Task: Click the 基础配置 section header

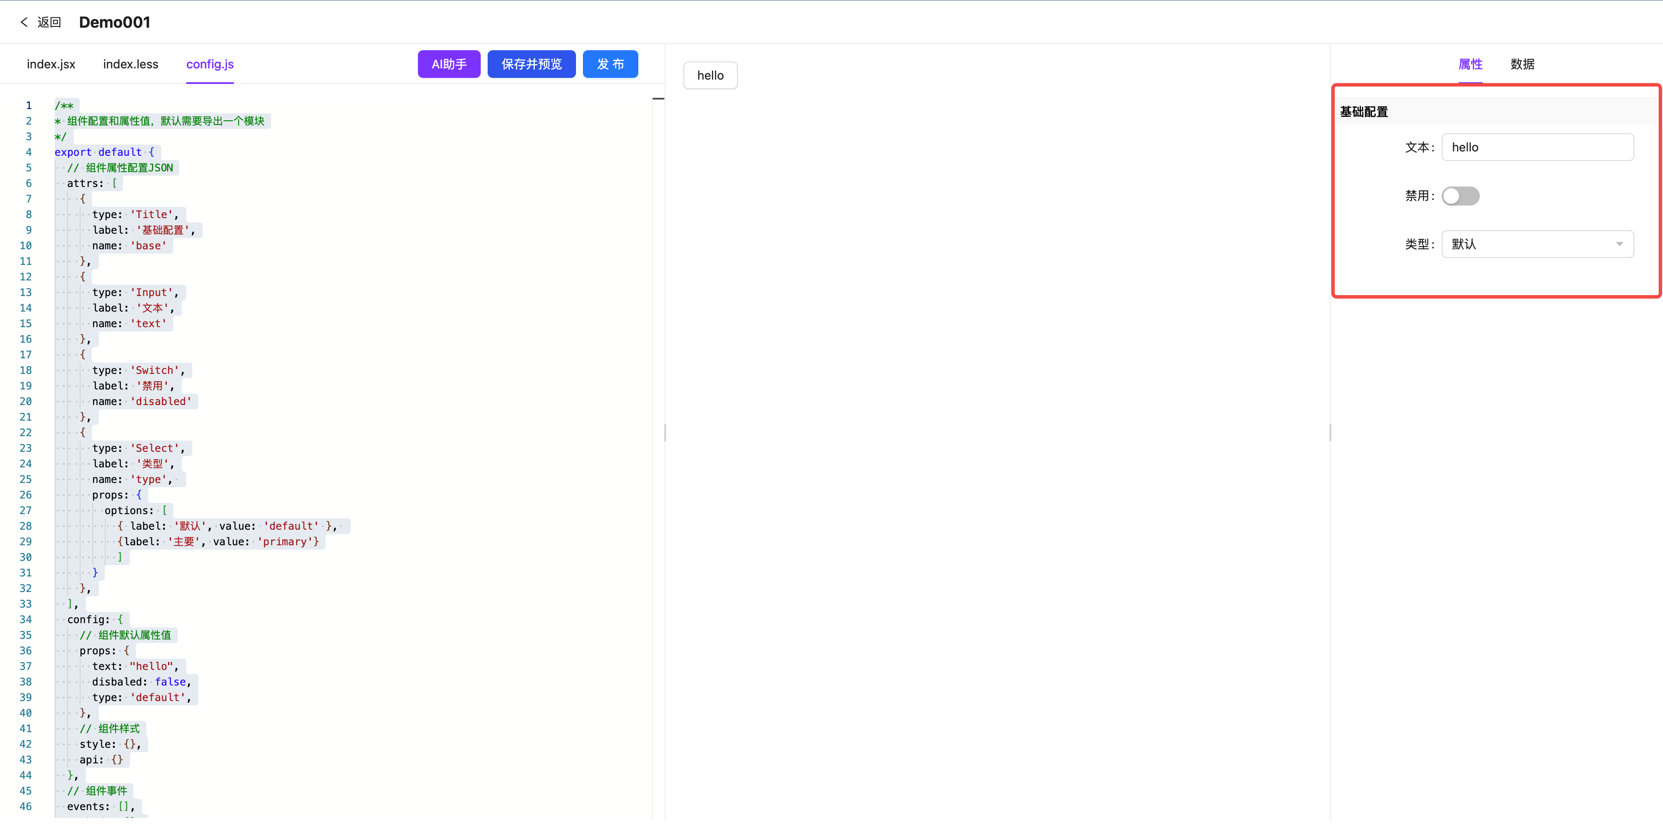Action: tap(1363, 111)
